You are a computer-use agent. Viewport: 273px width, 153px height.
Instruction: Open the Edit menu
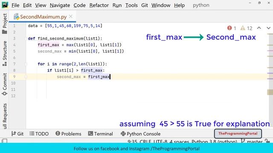[x=27, y=5]
